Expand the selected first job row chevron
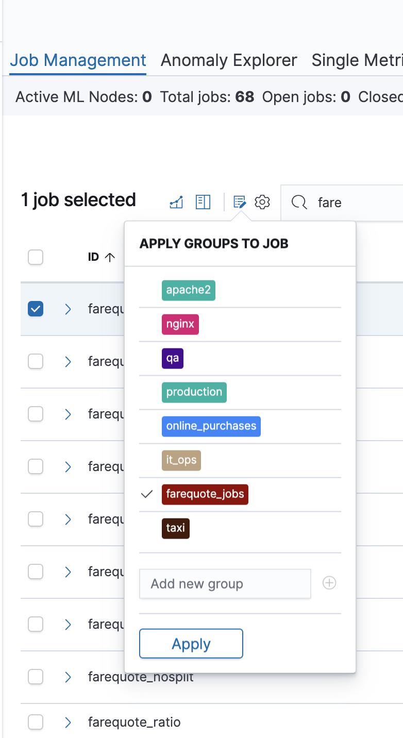403x738 pixels. pyautogui.click(x=68, y=309)
